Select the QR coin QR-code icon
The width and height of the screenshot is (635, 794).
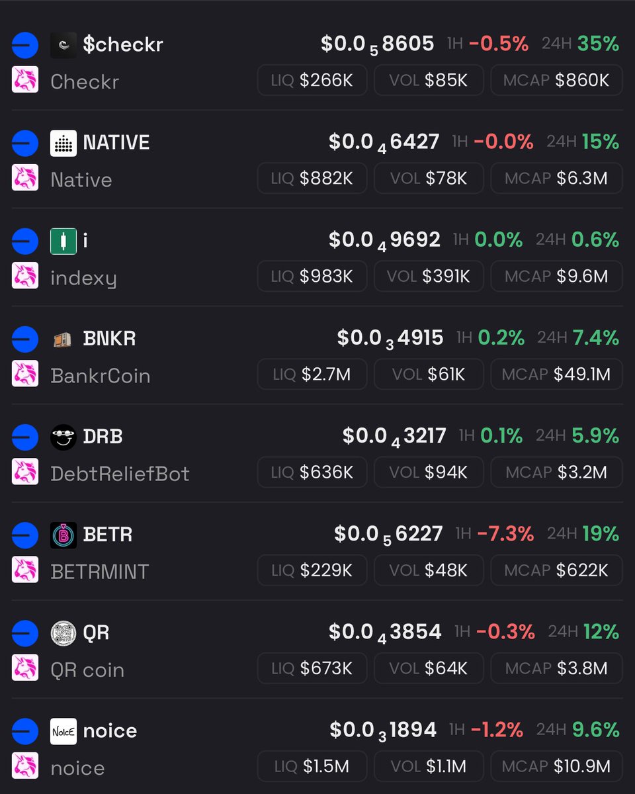click(63, 633)
